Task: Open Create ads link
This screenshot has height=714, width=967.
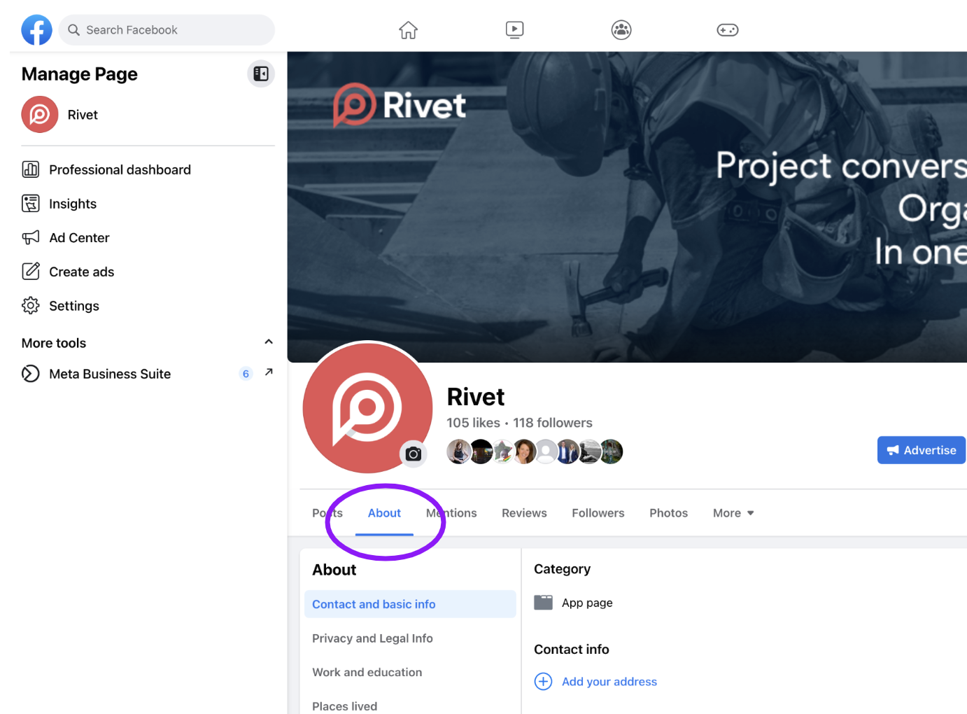Action: point(81,272)
